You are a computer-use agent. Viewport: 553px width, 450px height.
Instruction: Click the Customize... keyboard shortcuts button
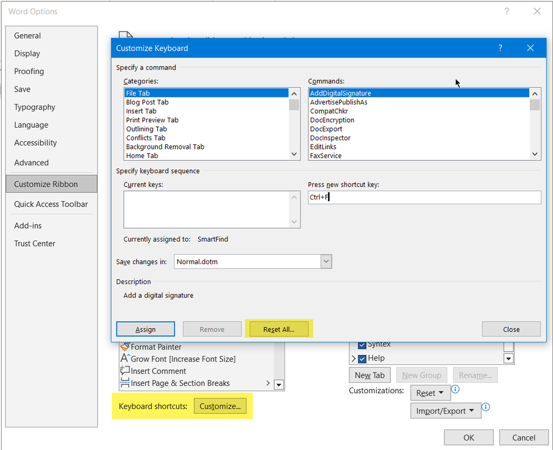[220, 406]
